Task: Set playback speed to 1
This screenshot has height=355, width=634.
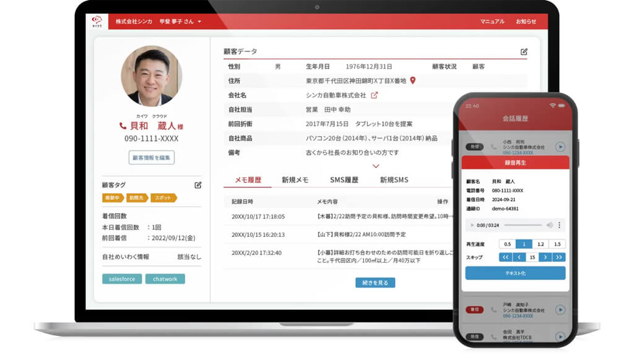Action: (x=524, y=244)
